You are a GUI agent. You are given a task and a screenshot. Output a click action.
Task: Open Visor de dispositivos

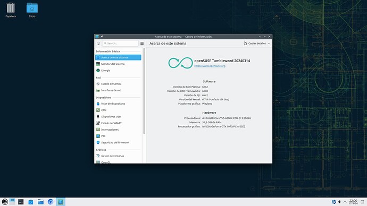click(118, 104)
